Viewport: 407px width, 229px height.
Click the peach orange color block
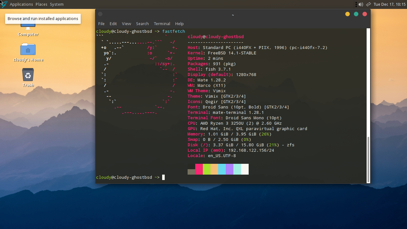[x=214, y=169]
